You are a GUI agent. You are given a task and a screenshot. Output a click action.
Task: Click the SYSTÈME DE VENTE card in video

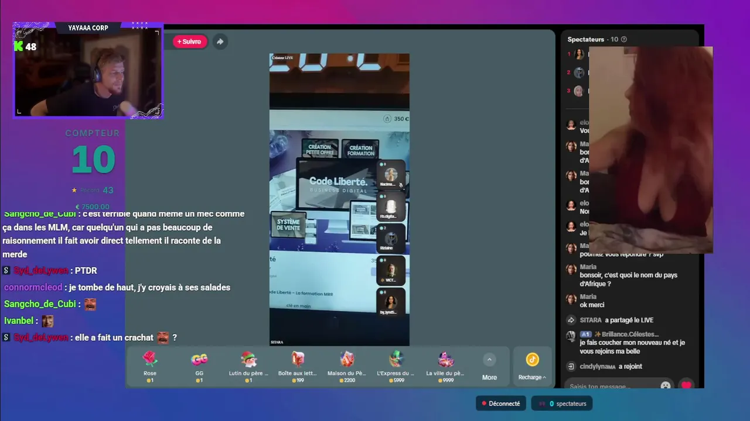288,225
